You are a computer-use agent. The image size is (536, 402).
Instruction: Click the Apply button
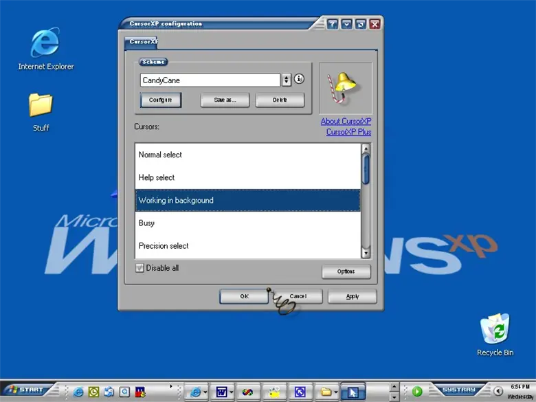click(353, 296)
